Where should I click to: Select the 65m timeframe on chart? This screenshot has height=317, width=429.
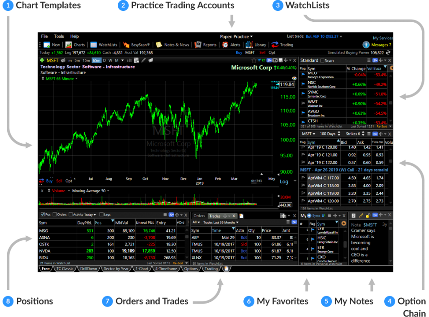(x=97, y=60)
